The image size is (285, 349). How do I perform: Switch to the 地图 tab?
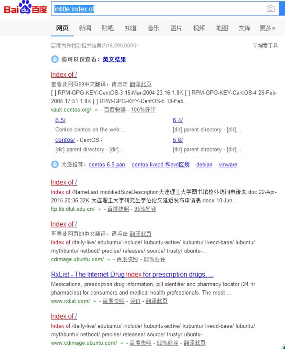coord(222,28)
